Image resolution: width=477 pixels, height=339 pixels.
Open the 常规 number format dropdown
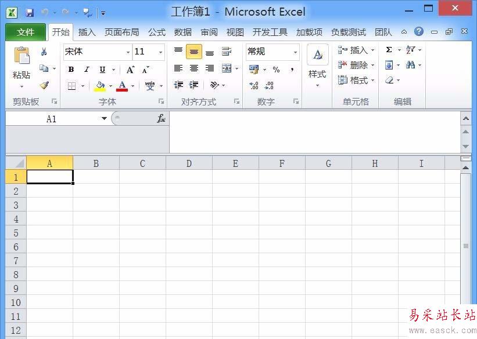coord(295,52)
